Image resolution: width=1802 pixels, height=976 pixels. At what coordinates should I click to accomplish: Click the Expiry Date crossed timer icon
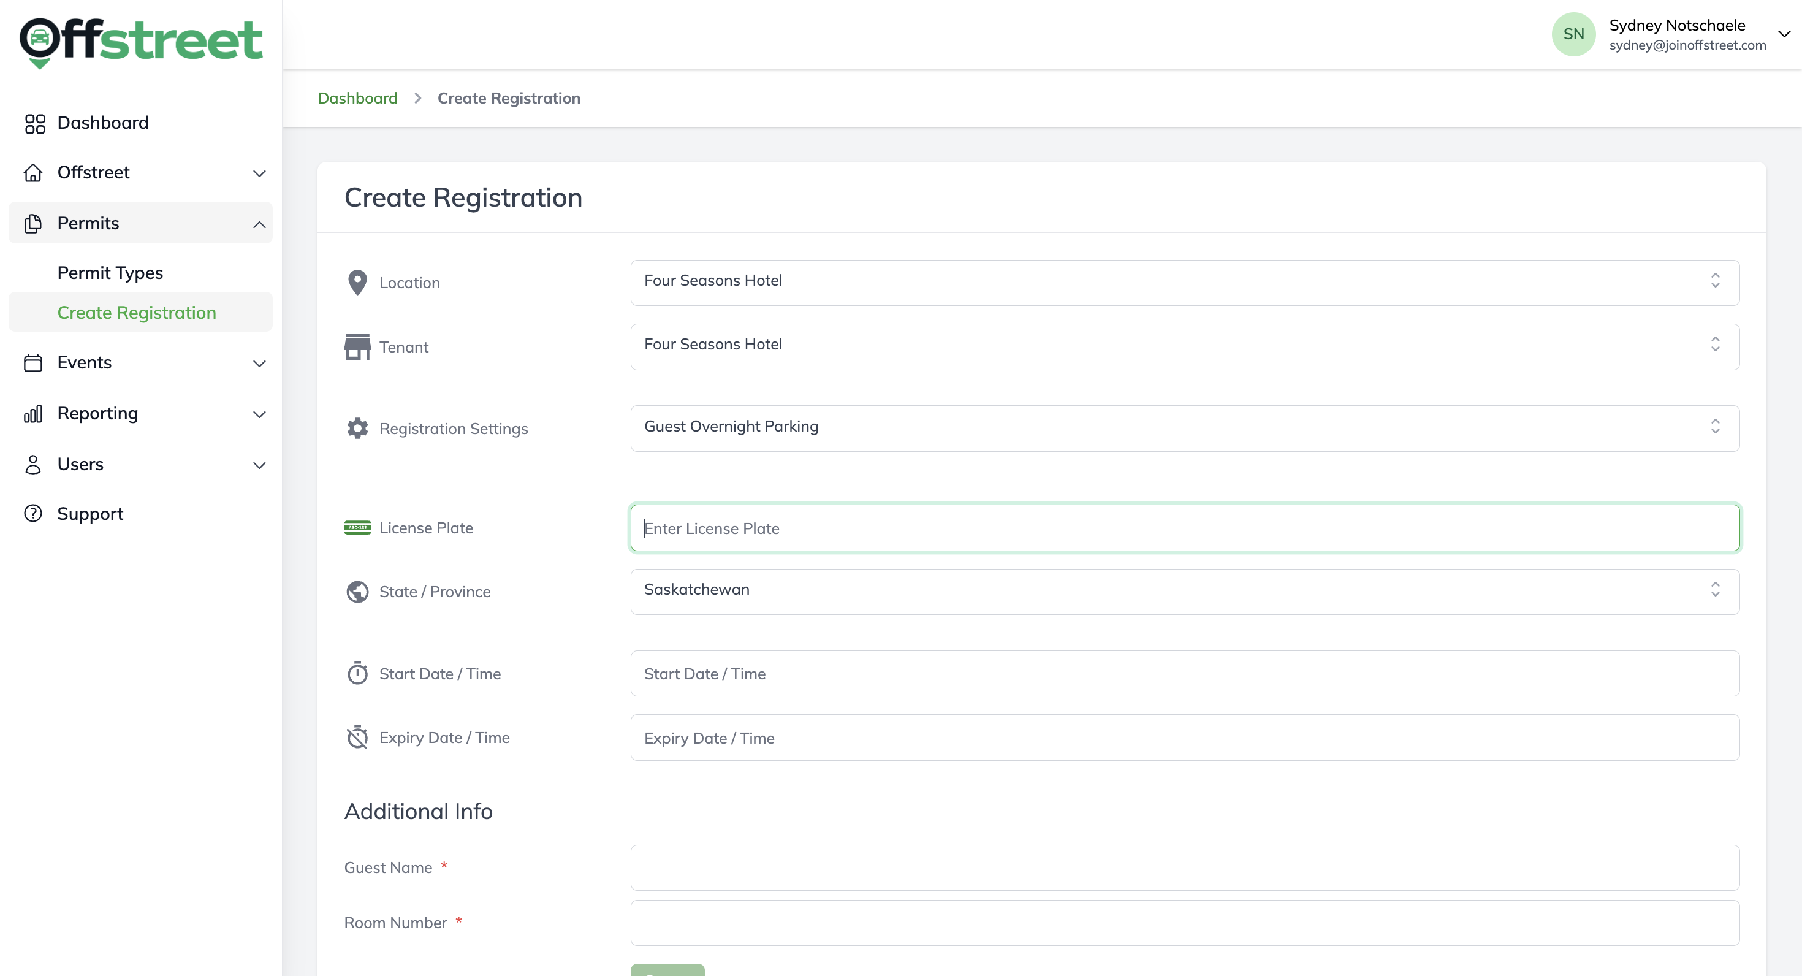point(357,738)
